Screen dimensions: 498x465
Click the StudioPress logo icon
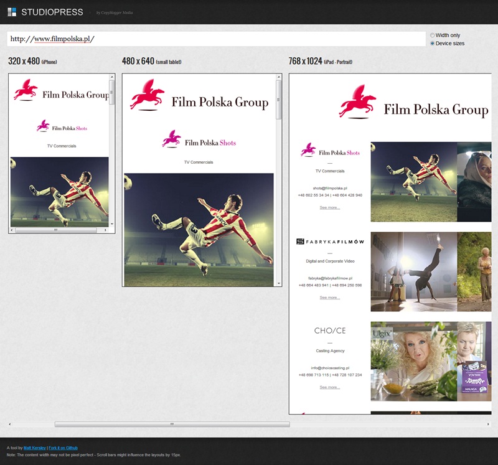click(x=12, y=12)
